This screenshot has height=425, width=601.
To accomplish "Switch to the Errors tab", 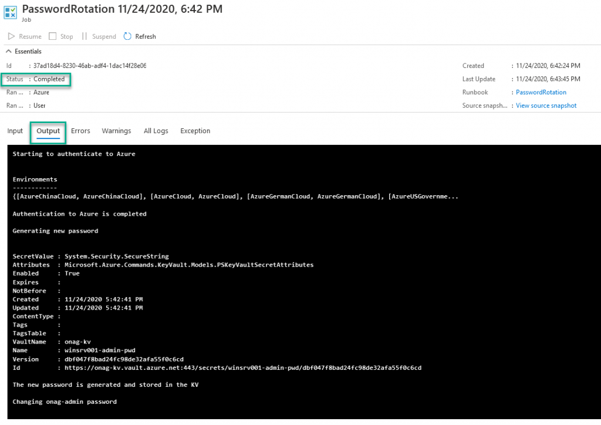I will point(80,131).
